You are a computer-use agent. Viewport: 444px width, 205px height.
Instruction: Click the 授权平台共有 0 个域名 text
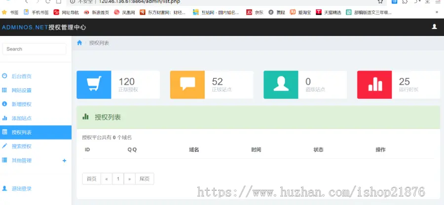click(x=107, y=137)
